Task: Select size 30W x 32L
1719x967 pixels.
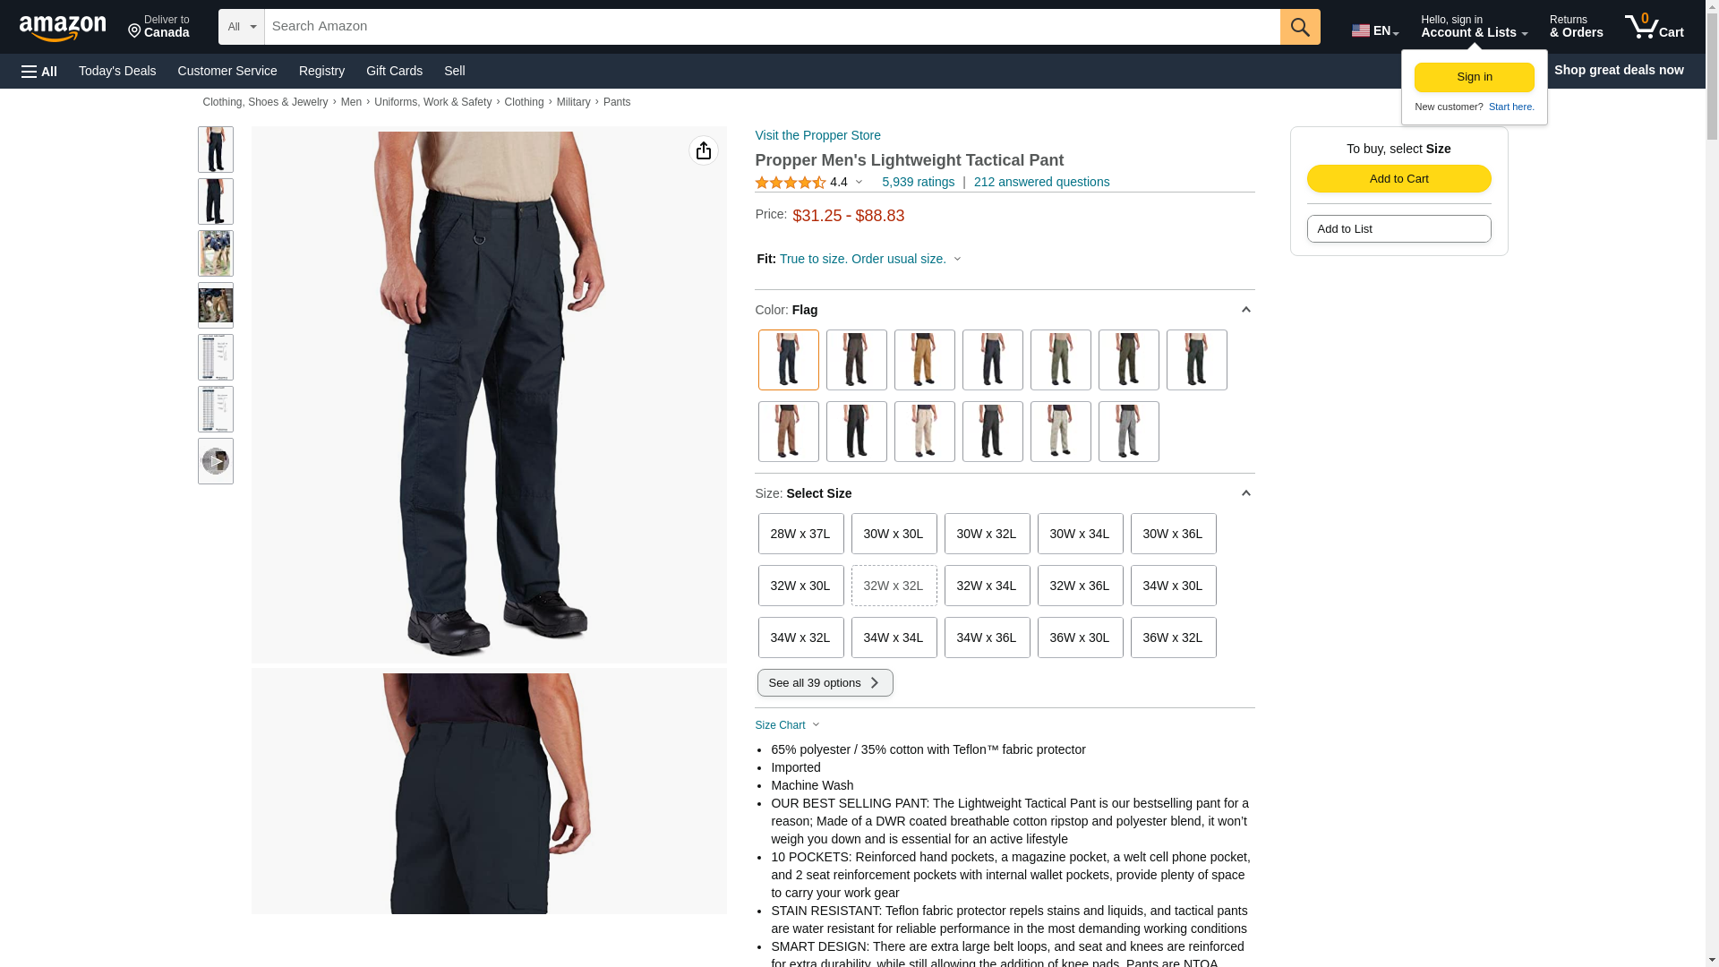Action: 987,534
